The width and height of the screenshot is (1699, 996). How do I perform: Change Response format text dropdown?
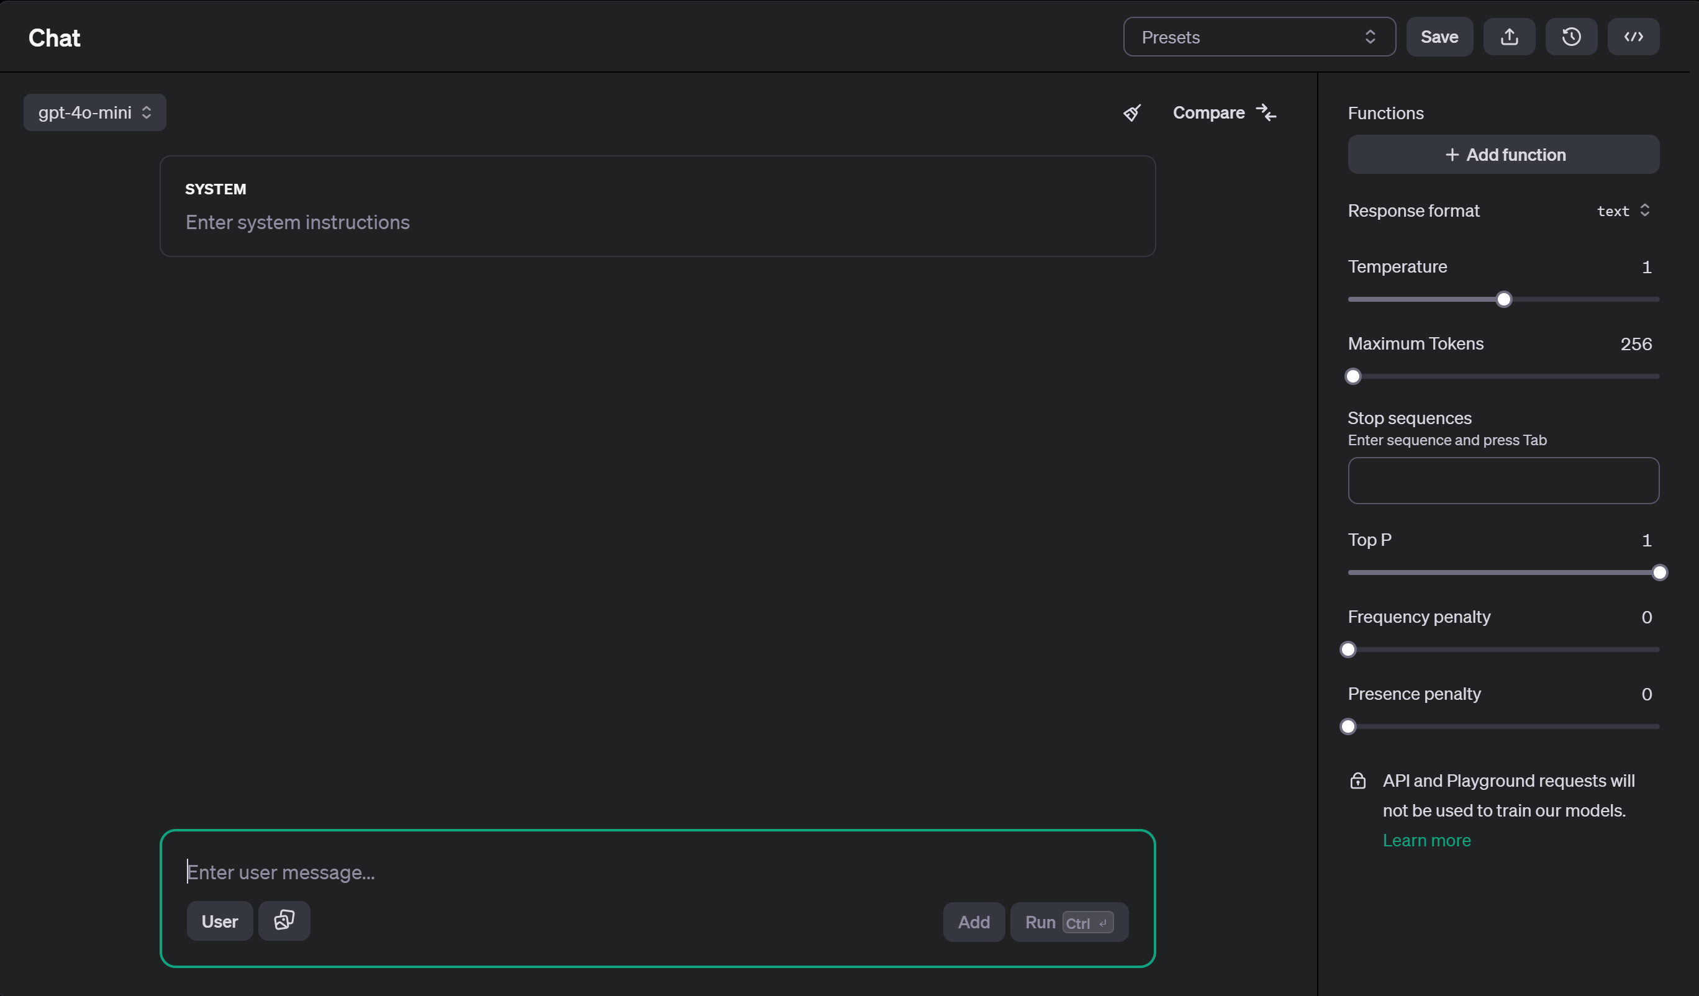point(1623,211)
